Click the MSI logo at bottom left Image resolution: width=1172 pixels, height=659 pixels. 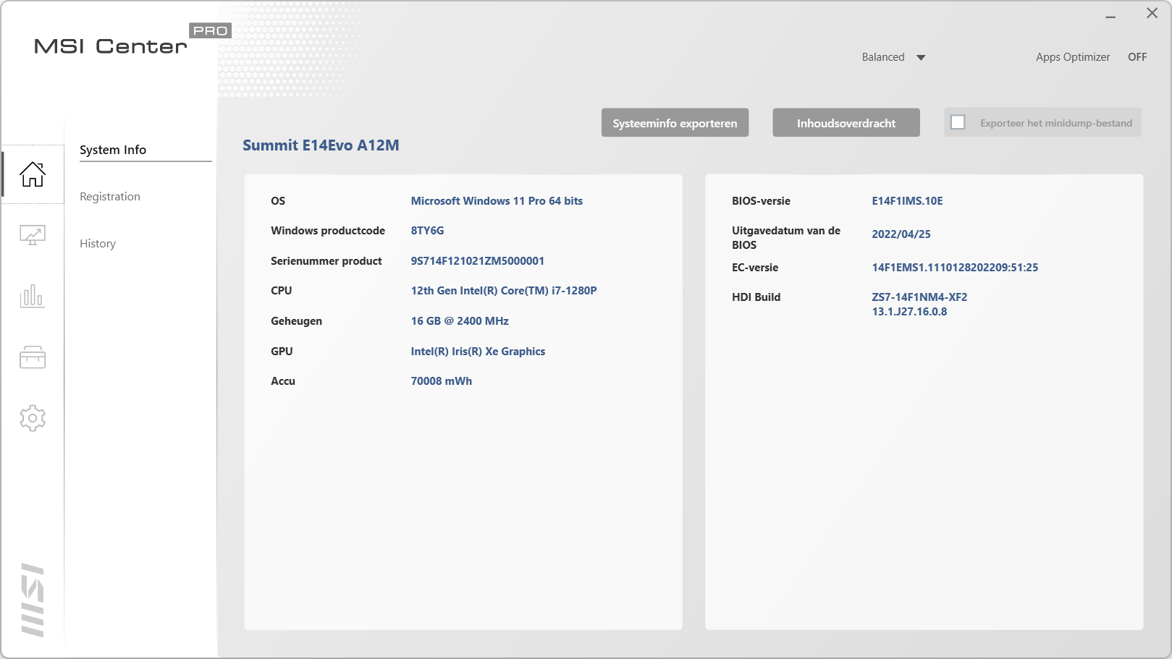point(33,600)
